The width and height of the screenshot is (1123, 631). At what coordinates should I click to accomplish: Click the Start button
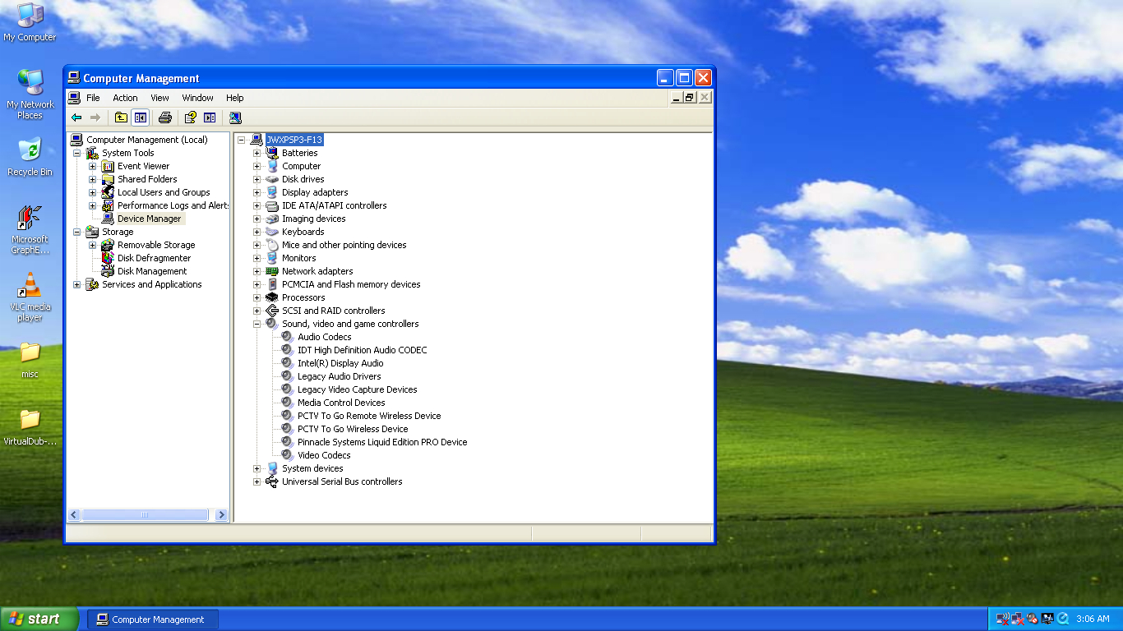coord(39,619)
